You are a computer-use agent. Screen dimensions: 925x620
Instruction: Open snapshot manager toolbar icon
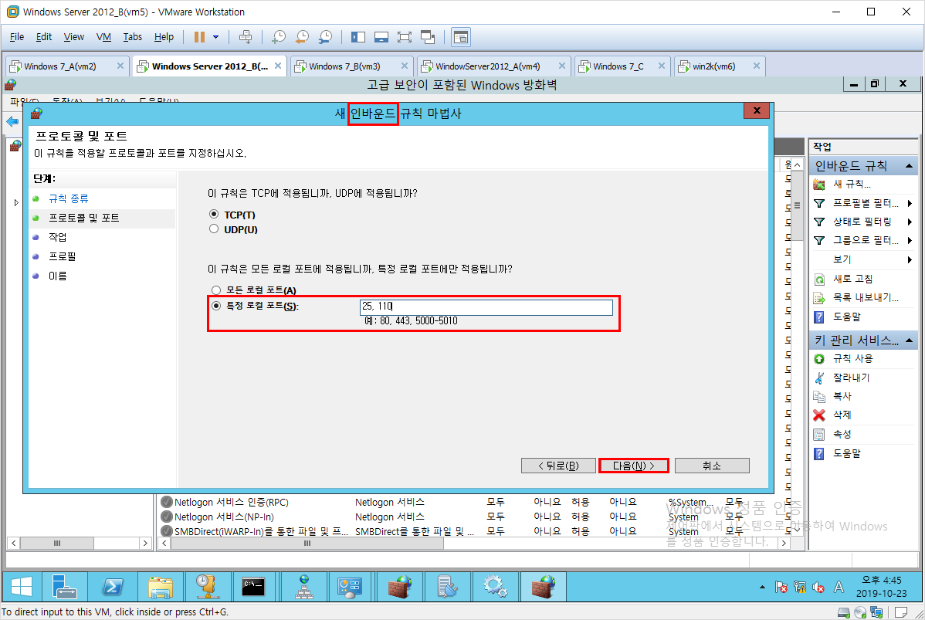(326, 37)
